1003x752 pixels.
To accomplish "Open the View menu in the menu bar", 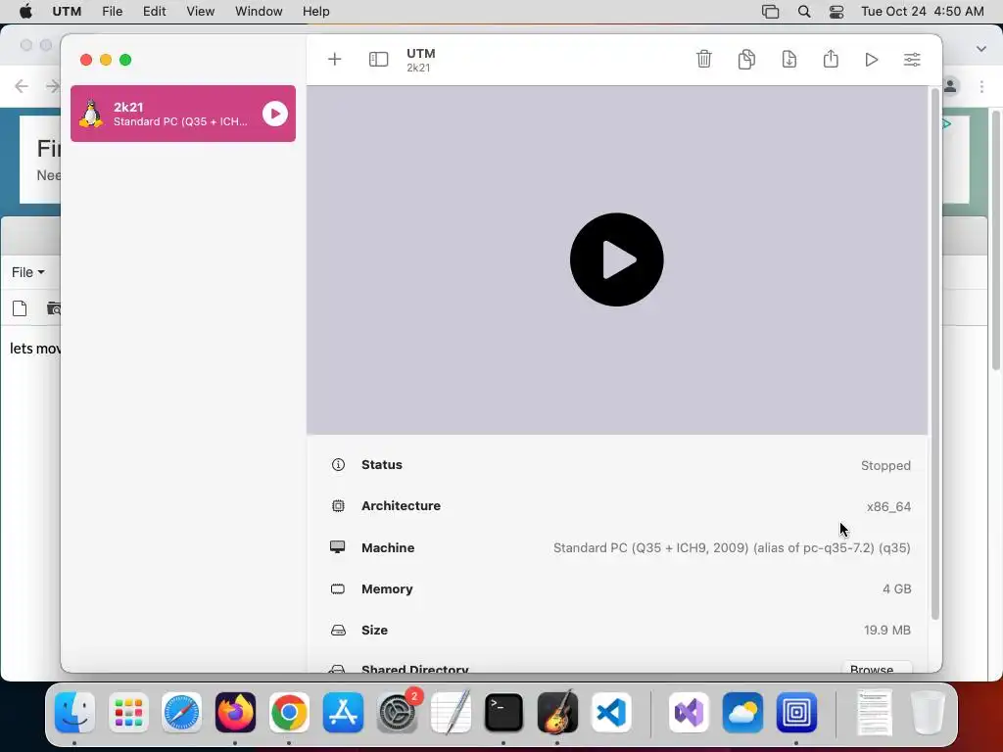I will [x=200, y=12].
